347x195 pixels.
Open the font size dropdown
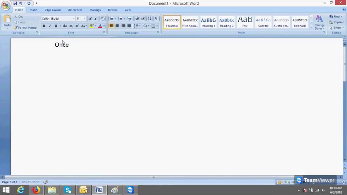coord(85,18)
